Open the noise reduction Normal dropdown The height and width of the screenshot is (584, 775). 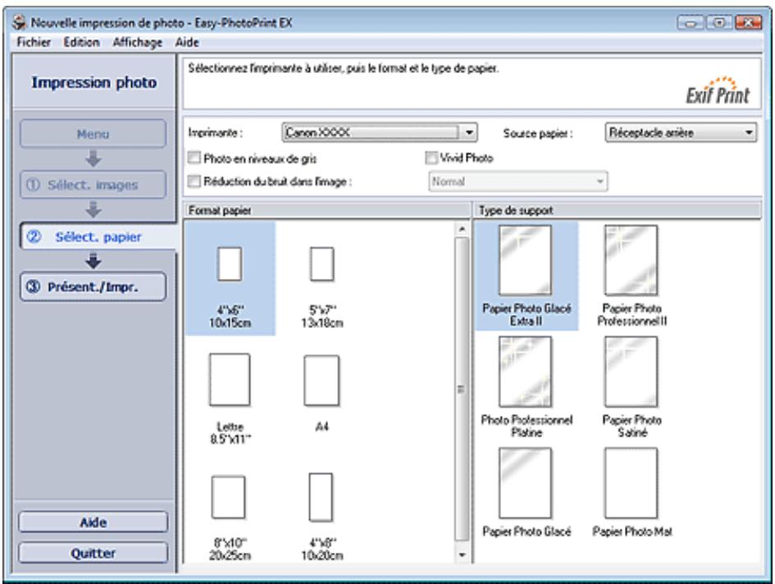pos(518,181)
